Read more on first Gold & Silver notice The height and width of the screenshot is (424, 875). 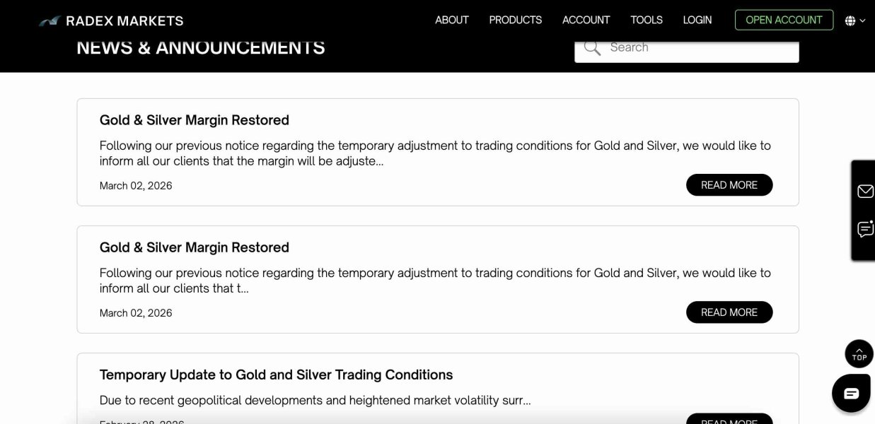[729, 185]
